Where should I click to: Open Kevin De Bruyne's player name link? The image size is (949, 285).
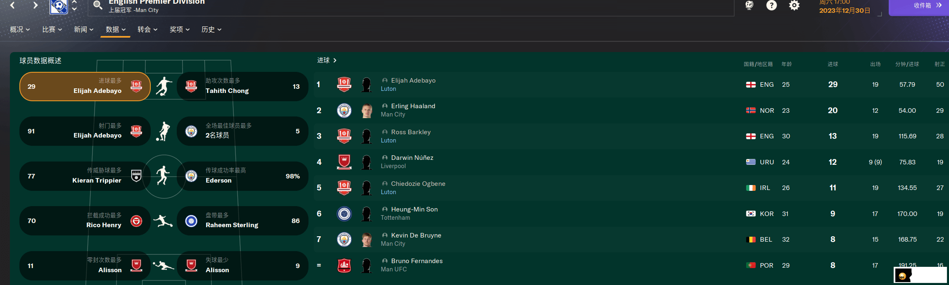click(416, 235)
